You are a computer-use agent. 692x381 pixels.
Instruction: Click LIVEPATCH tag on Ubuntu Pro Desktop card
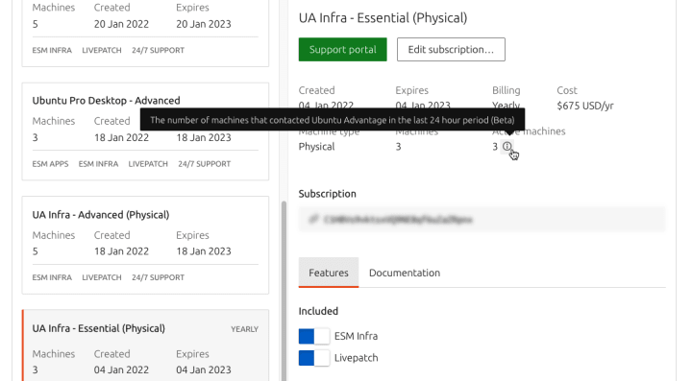pyautogui.click(x=148, y=164)
